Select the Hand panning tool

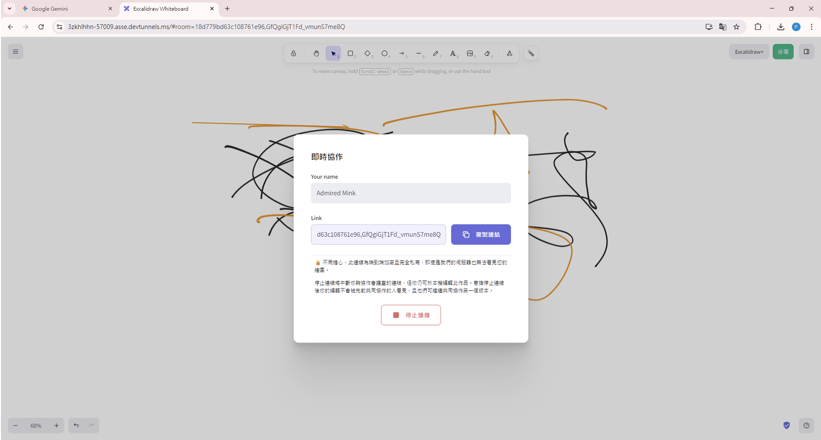click(x=316, y=53)
